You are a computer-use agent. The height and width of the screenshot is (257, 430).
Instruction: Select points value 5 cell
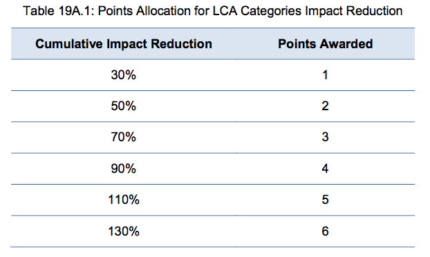(x=325, y=200)
